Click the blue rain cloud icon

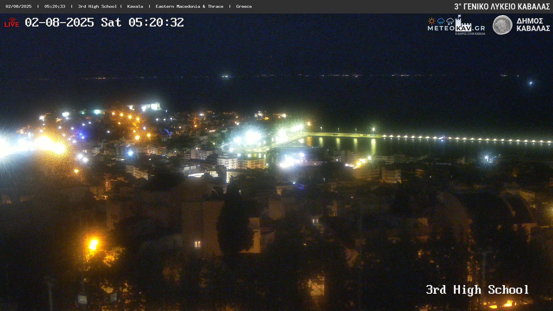441,21
